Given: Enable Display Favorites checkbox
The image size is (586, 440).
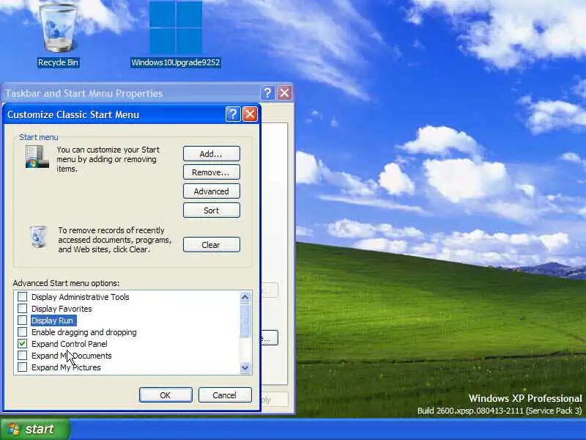Looking at the screenshot, I should point(23,308).
